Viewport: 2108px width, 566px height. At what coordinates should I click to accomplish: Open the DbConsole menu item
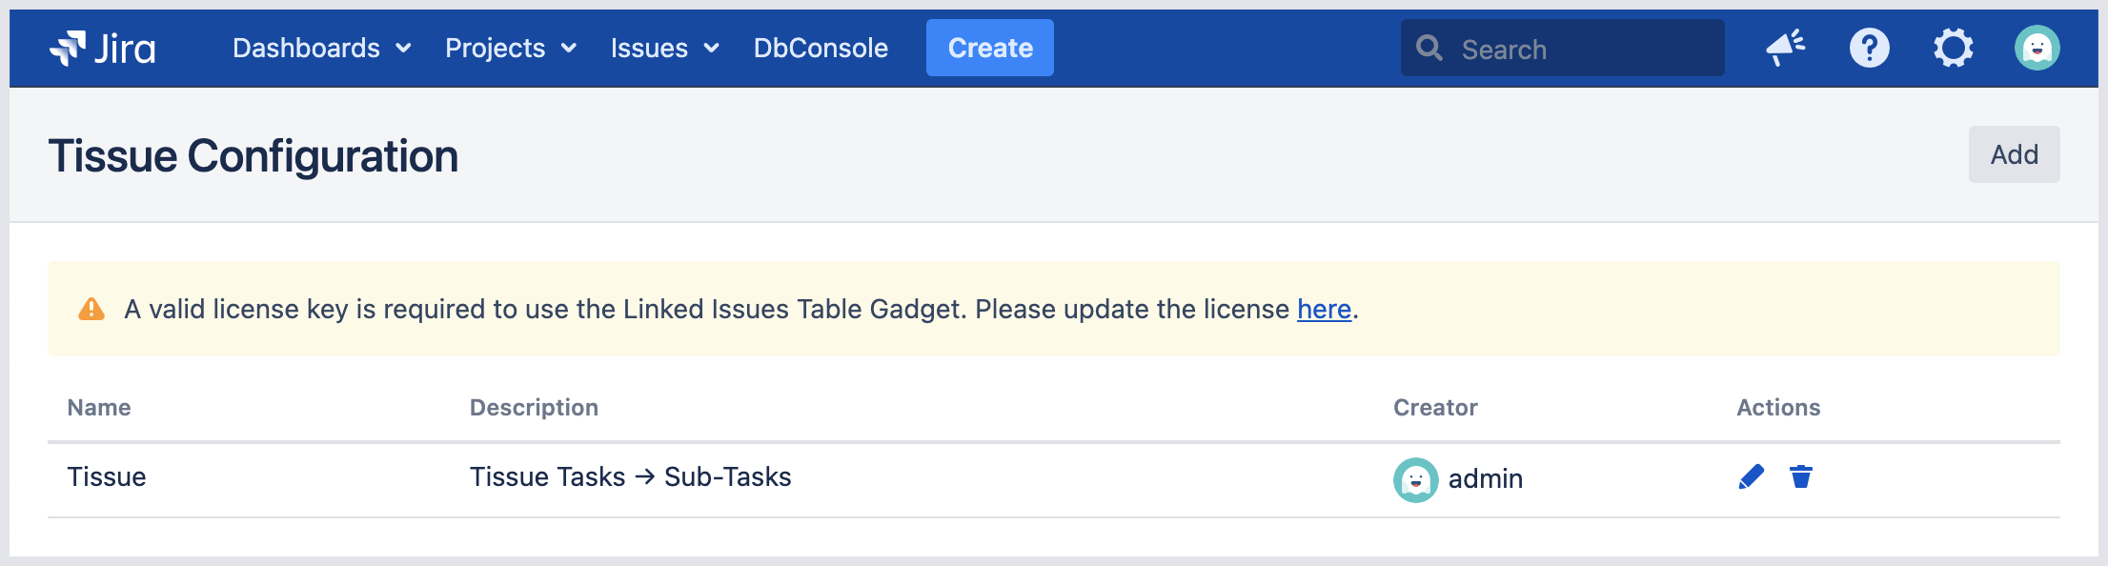(x=821, y=48)
